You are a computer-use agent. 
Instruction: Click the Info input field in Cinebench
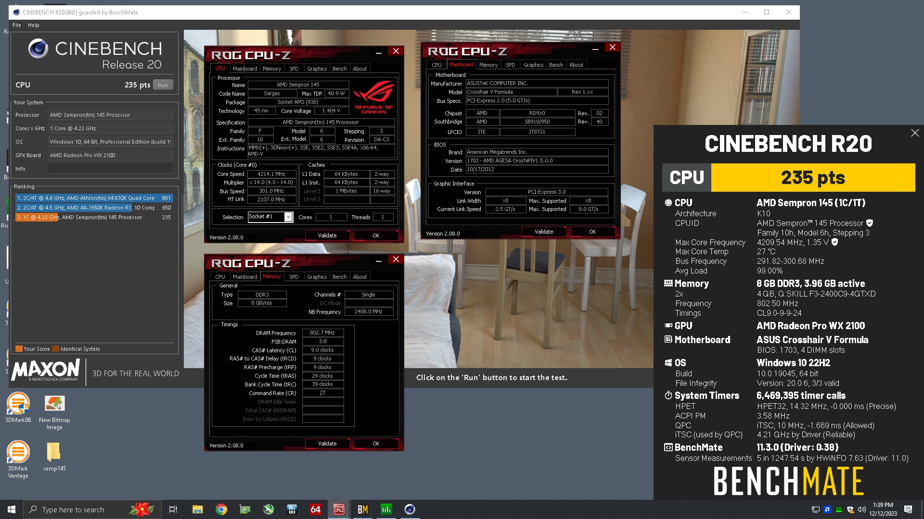(x=110, y=169)
